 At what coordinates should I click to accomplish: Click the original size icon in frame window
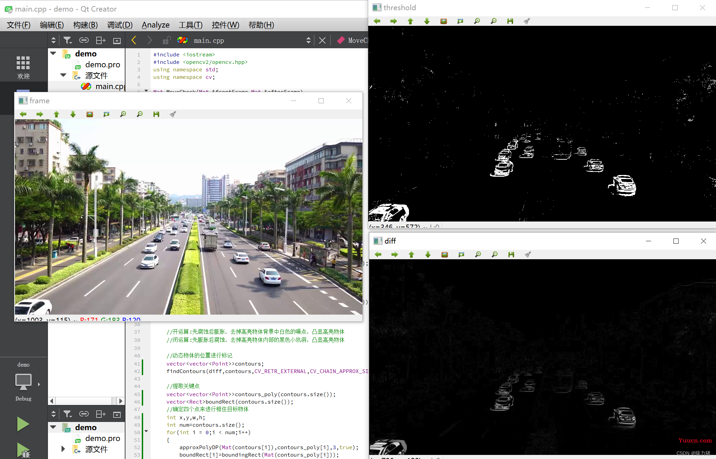(90, 114)
